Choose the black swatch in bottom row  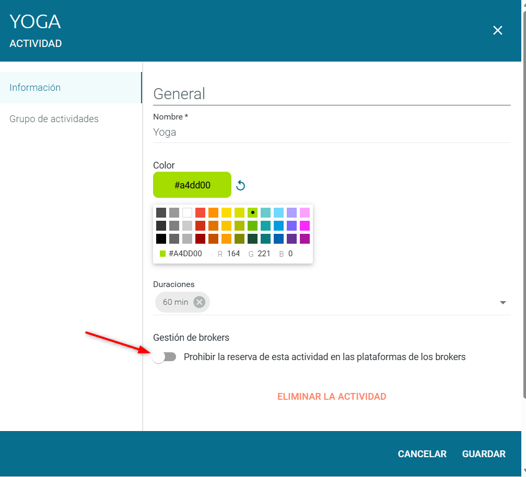[161, 239]
